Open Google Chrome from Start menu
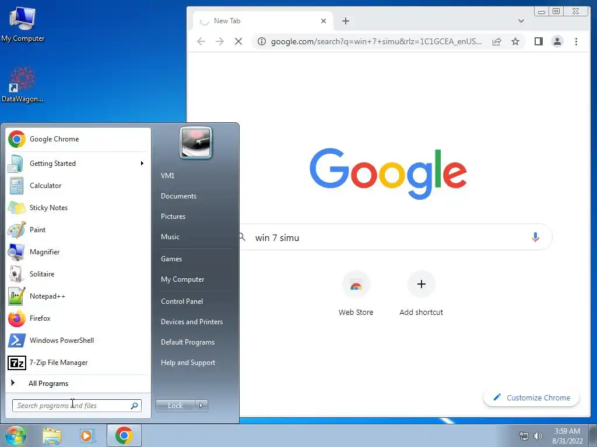This screenshot has width=597, height=447. click(78, 139)
